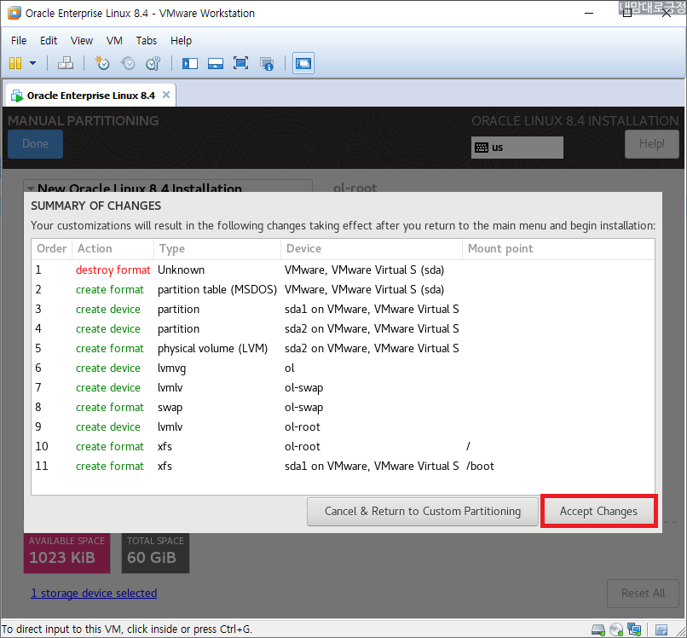Select the physical volume (LVM) row

pyautogui.click(x=343, y=348)
